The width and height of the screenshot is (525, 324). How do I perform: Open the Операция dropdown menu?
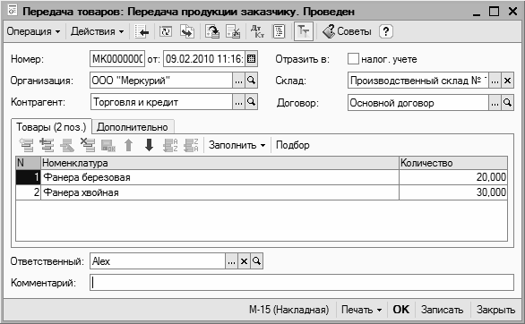(33, 31)
